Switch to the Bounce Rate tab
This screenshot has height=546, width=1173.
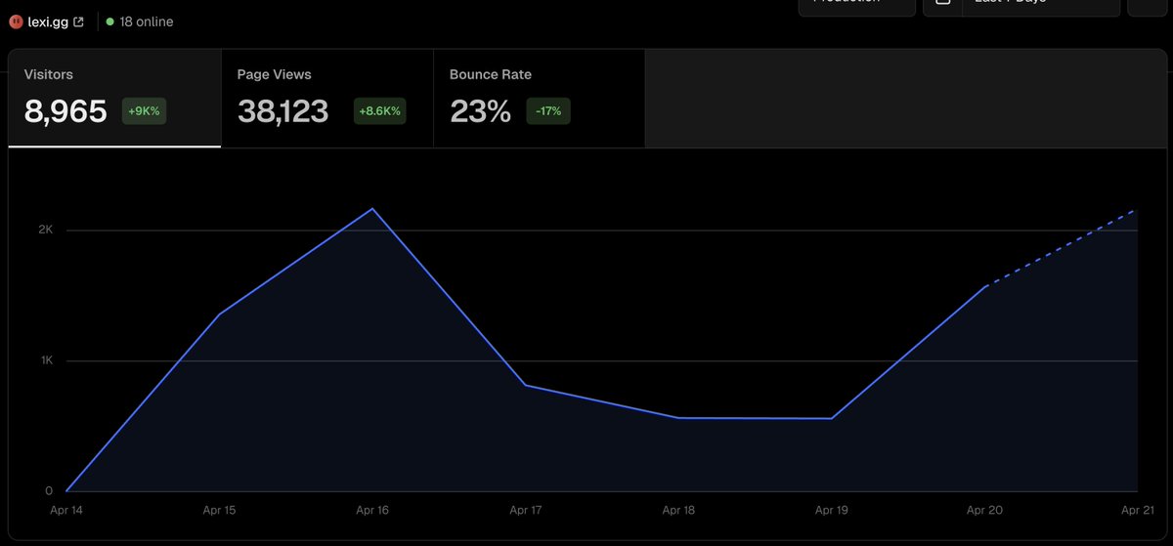tap(540, 99)
